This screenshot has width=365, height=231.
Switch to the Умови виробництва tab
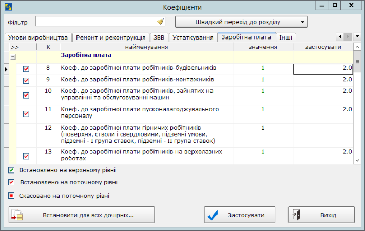tap(37, 38)
